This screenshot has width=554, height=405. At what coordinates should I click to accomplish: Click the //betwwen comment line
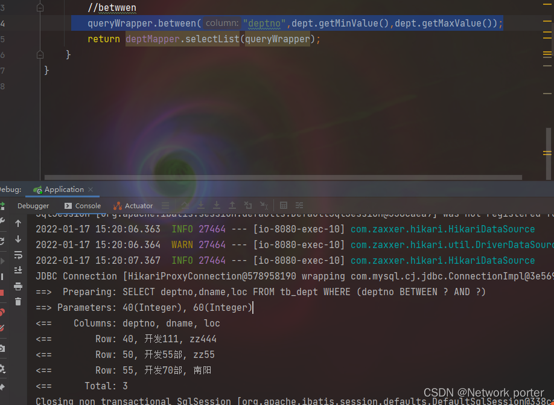pos(112,8)
